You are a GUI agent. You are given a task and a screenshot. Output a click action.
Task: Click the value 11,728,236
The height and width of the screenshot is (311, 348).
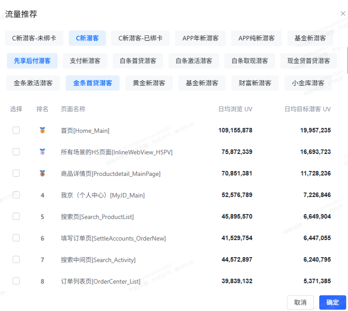(x=315, y=173)
